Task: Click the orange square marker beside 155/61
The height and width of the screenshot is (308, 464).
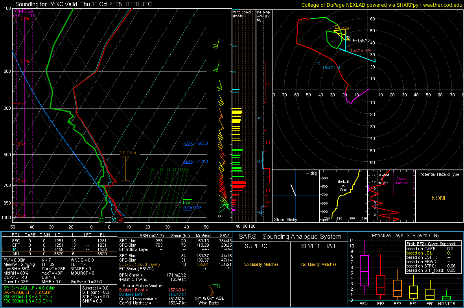Action: [x=337, y=27]
